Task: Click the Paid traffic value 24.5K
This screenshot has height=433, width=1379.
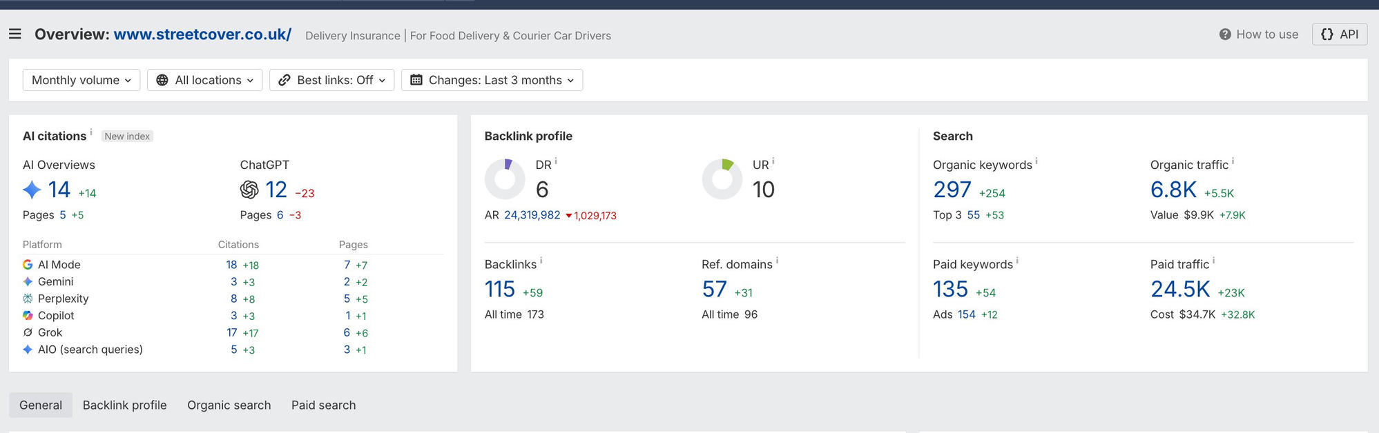Action: click(1180, 289)
